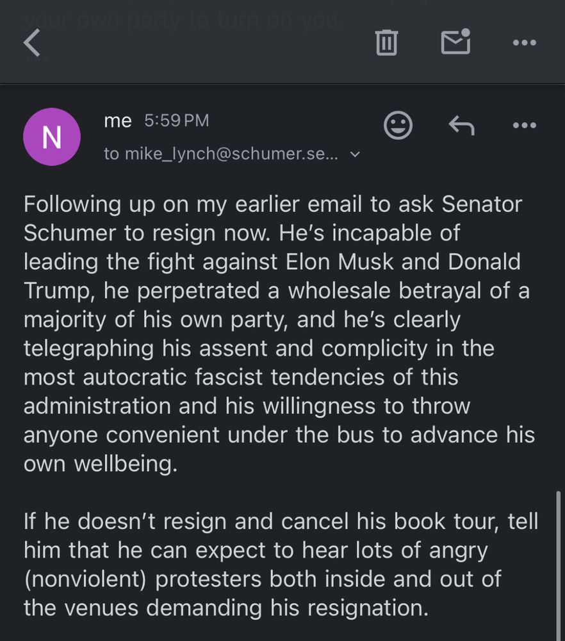The height and width of the screenshot is (641, 565).
Task: Mark the email as unread
Action: click(455, 42)
